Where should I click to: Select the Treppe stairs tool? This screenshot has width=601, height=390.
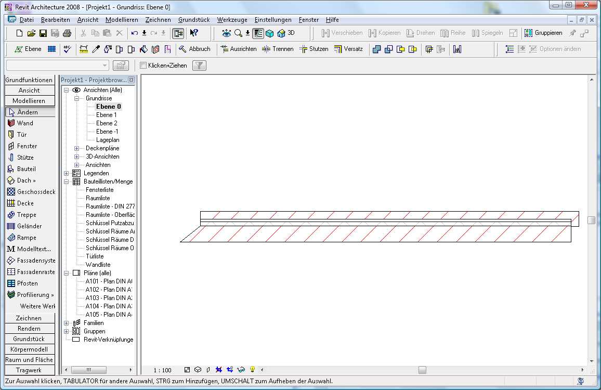tap(21, 215)
